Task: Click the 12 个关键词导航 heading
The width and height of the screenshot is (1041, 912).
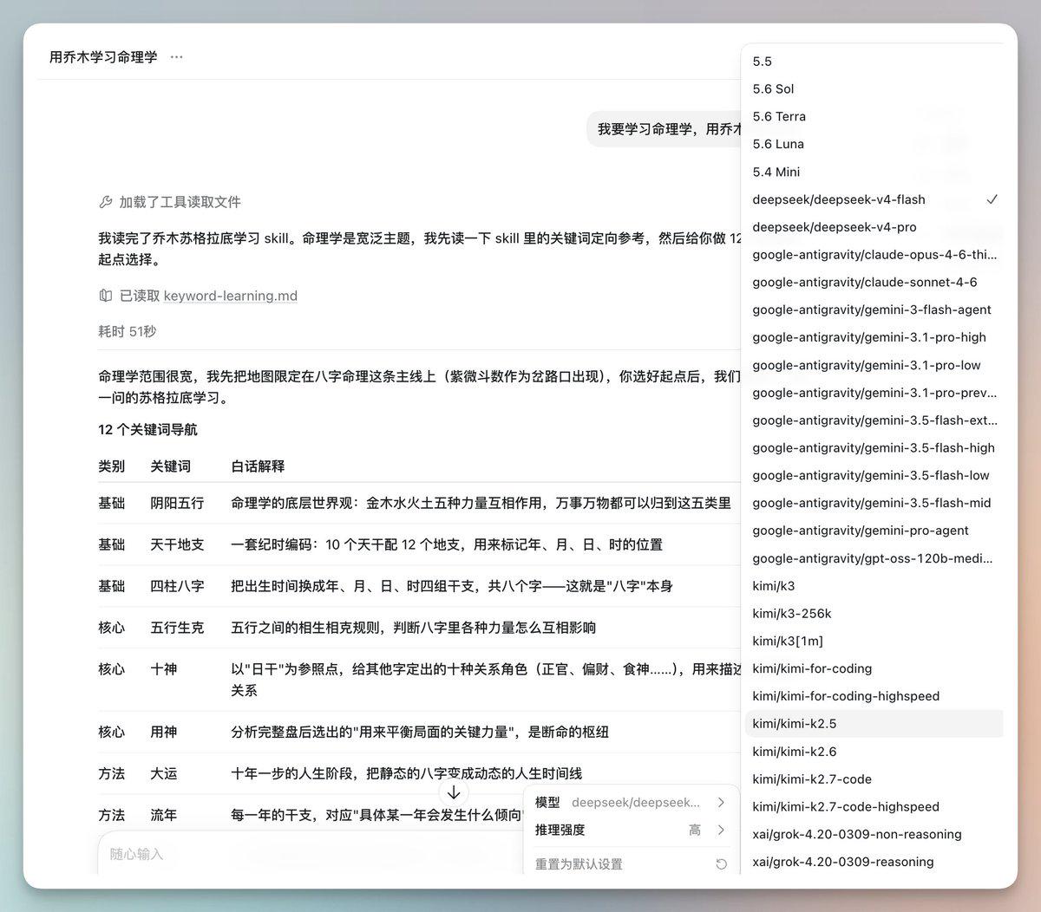Action: [147, 430]
